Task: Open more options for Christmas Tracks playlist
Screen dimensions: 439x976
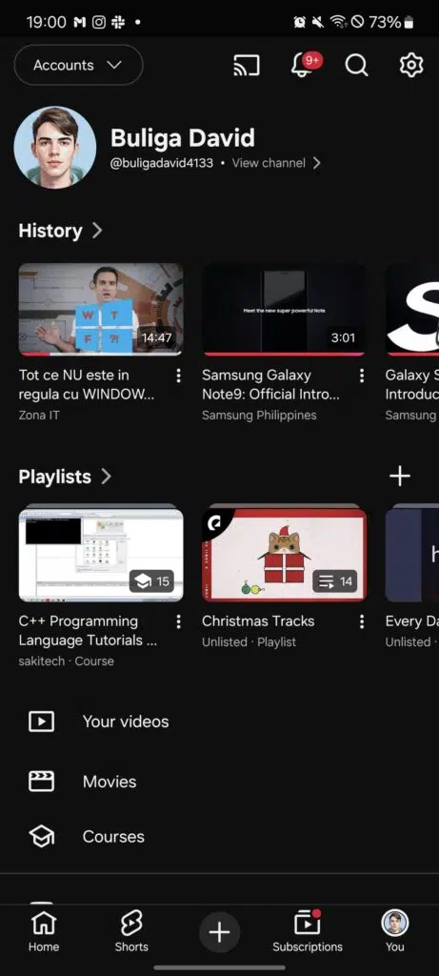Action: tap(362, 621)
